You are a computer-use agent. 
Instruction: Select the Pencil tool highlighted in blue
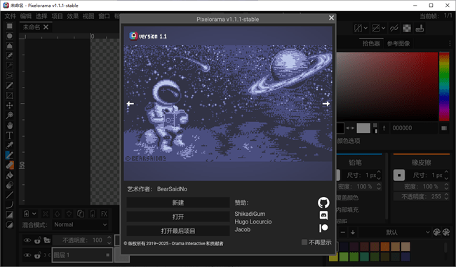(x=9, y=155)
